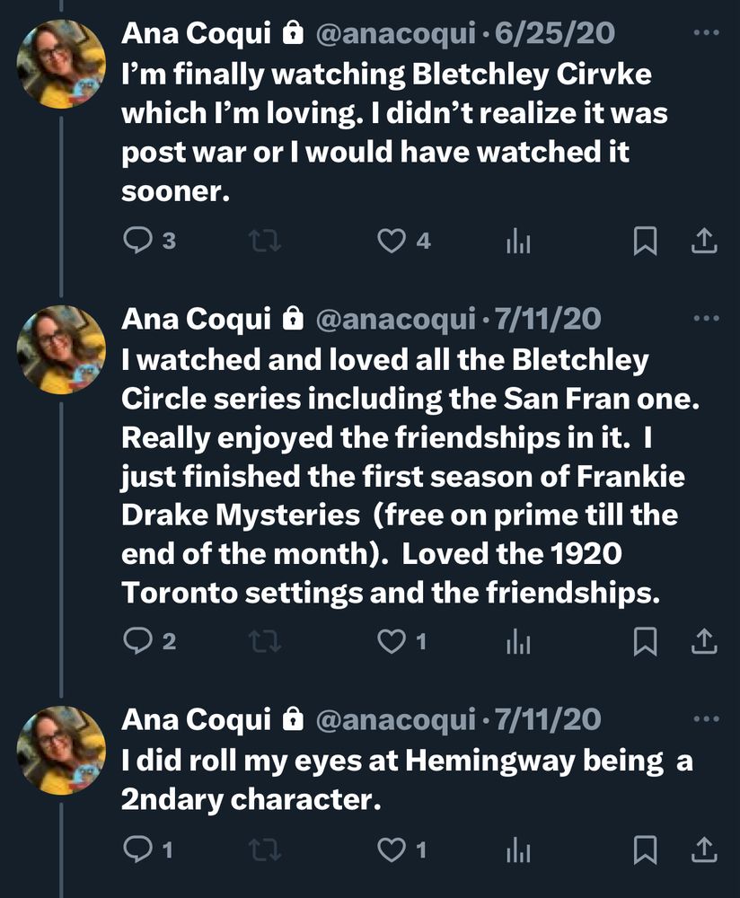This screenshot has height=898, width=740.
Task: Open Ana Coqui's avatar on the first tweet
Action: pyautogui.click(x=62, y=65)
